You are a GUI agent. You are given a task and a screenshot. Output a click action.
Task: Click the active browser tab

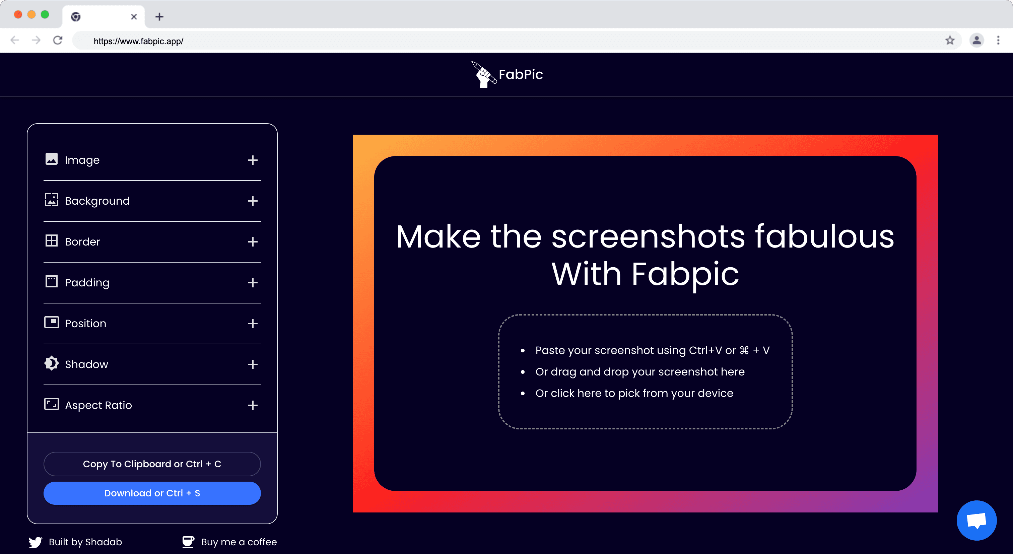click(x=104, y=16)
